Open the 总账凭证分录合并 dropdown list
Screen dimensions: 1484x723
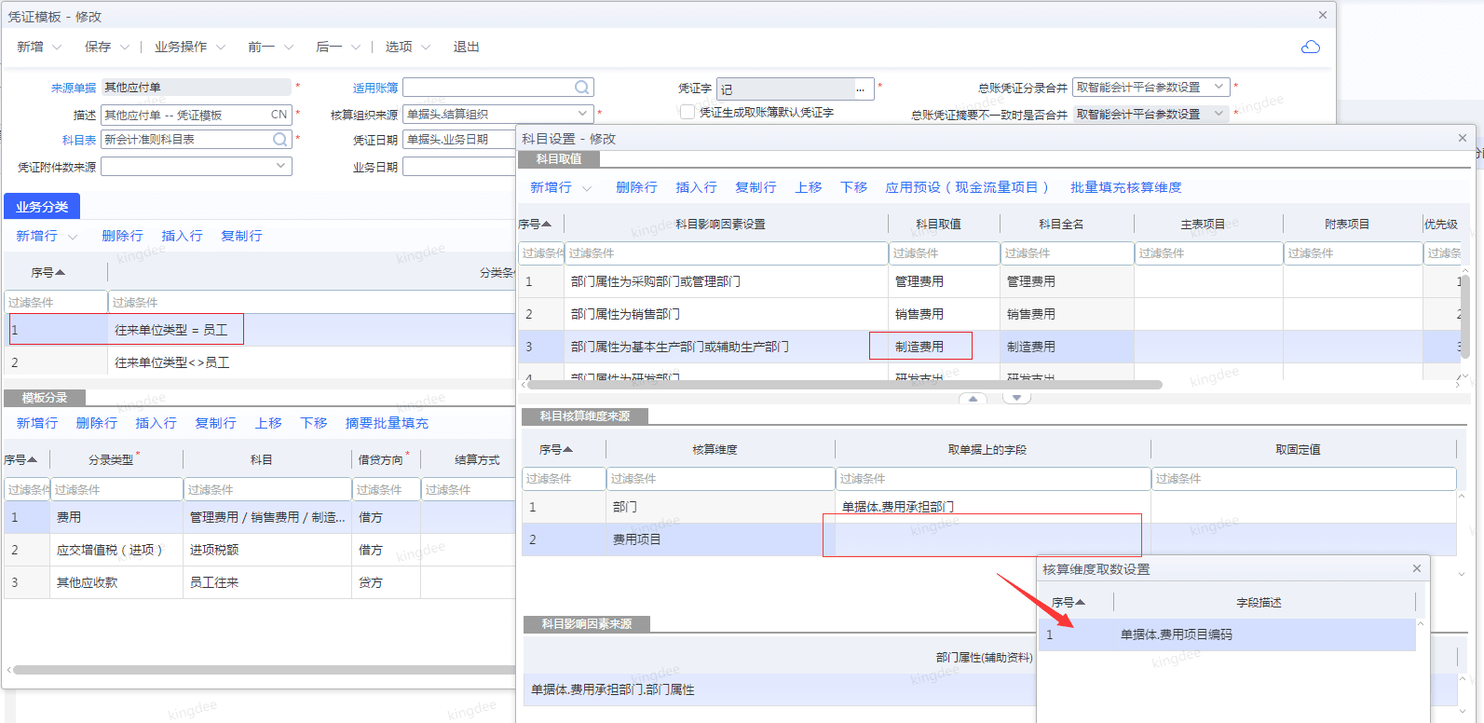[x=1219, y=87]
